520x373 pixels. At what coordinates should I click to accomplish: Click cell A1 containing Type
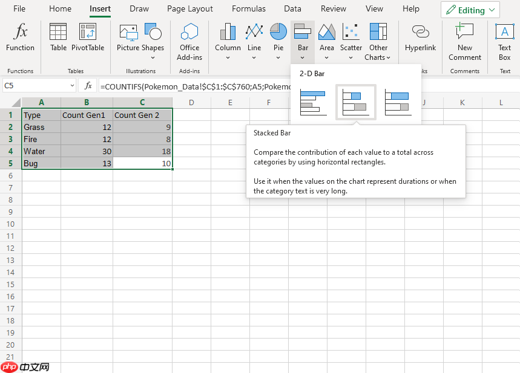pyautogui.click(x=41, y=115)
